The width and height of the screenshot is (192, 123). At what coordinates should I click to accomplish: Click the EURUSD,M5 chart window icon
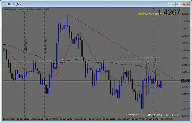pos(4,4)
